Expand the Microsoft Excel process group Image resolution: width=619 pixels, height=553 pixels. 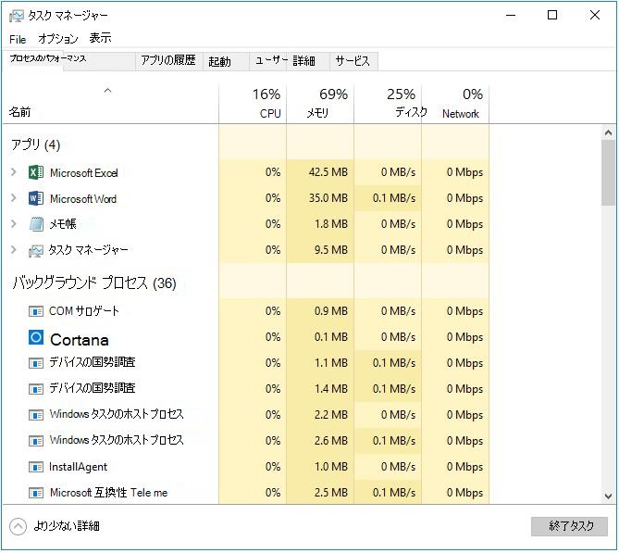coord(14,172)
